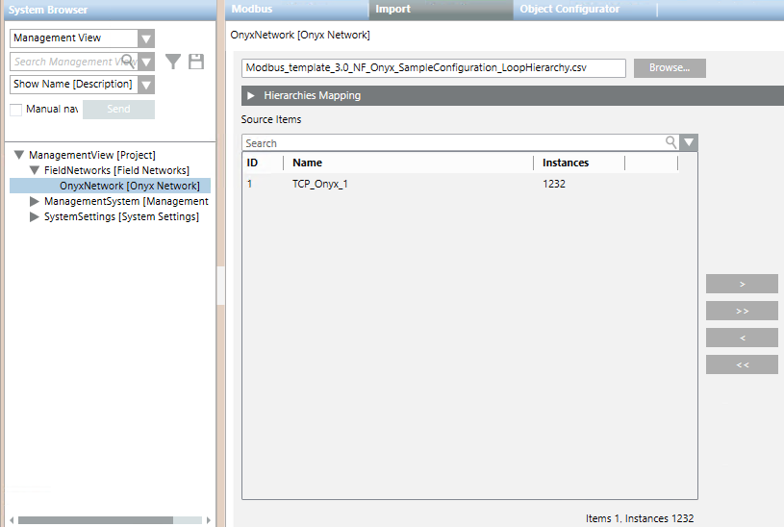Collapse the FieldNetworks tree node
Viewport: 784px width, 527px height.
[x=34, y=170]
